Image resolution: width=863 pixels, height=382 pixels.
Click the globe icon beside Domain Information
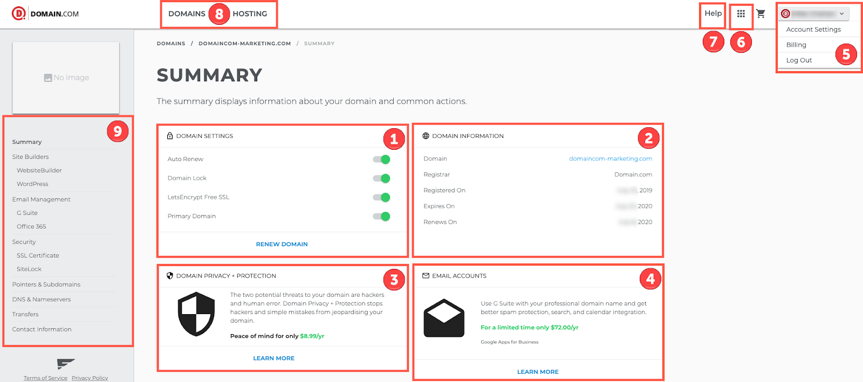pyautogui.click(x=426, y=136)
